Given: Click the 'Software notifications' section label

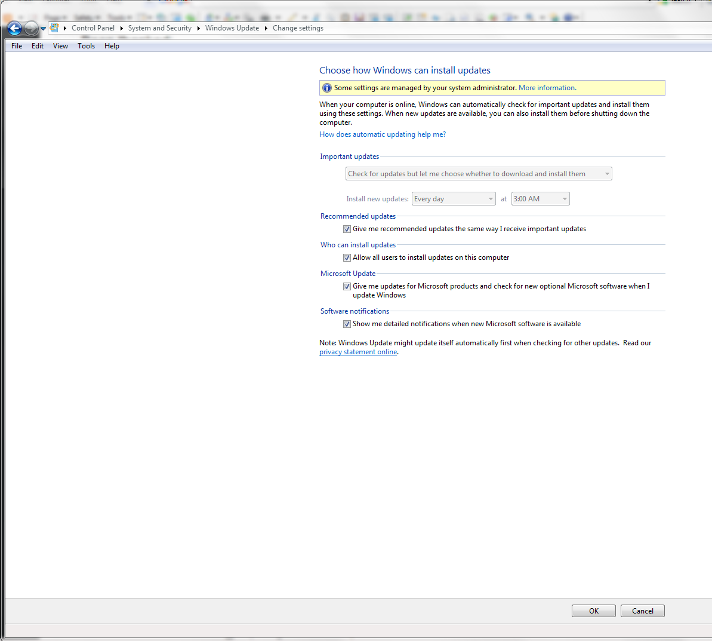Looking at the screenshot, I should (x=355, y=311).
